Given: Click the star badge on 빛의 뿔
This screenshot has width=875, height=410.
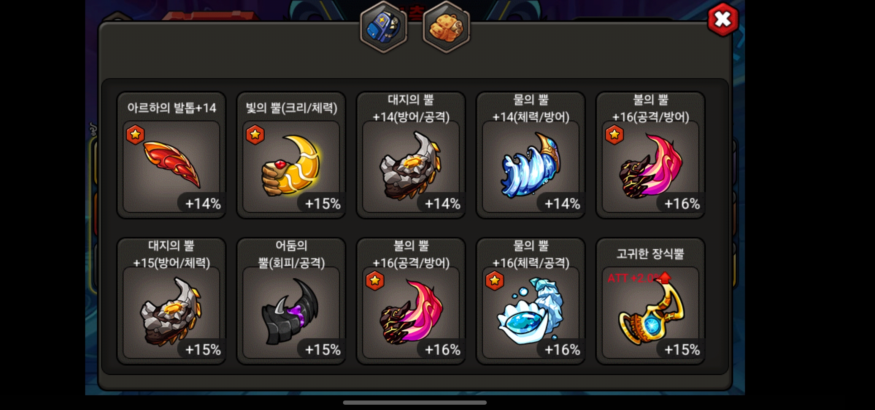Looking at the screenshot, I should pos(255,134).
